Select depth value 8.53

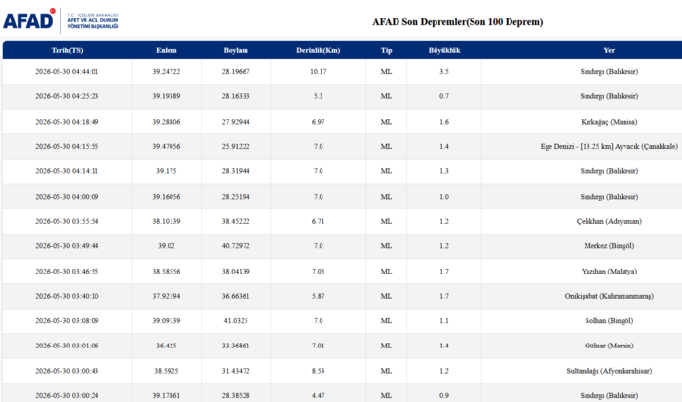[x=319, y=371]
